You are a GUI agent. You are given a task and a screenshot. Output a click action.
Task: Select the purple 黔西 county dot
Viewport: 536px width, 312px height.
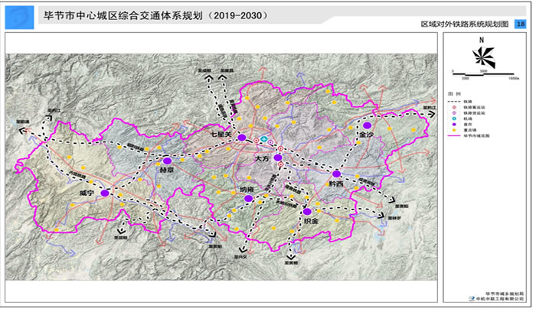(336, 174)
